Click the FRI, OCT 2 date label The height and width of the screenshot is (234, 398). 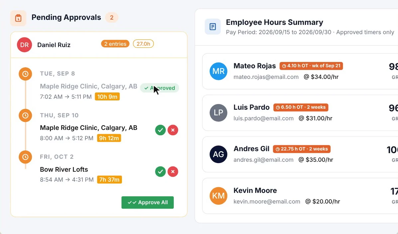(x=56, y=157)
